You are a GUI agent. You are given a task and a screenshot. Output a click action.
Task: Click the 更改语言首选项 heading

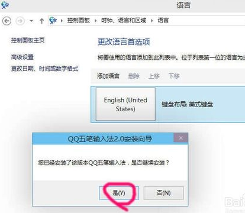pyautogui.click(x=124, y=42)
